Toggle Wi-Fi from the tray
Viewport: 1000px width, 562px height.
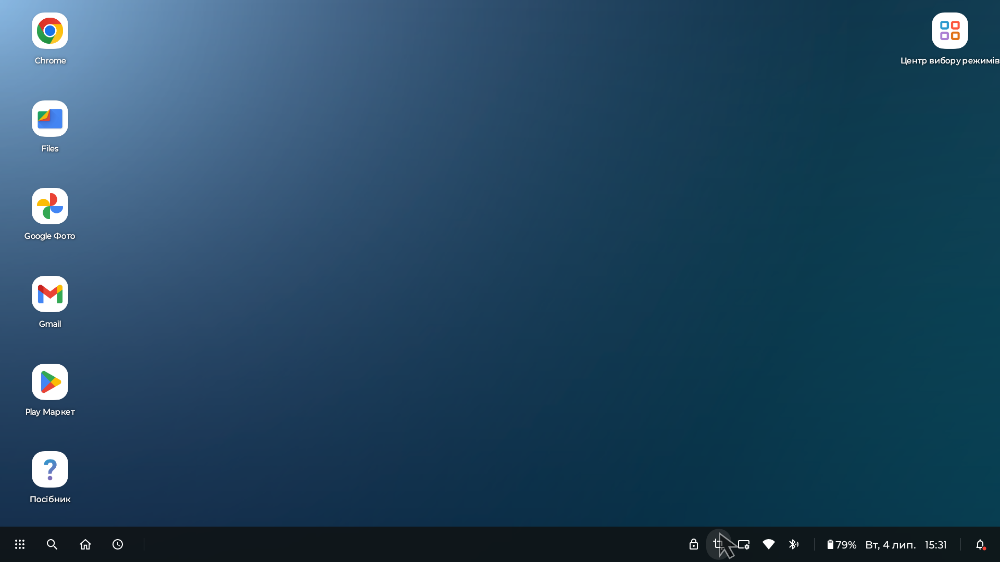(769, 544)
